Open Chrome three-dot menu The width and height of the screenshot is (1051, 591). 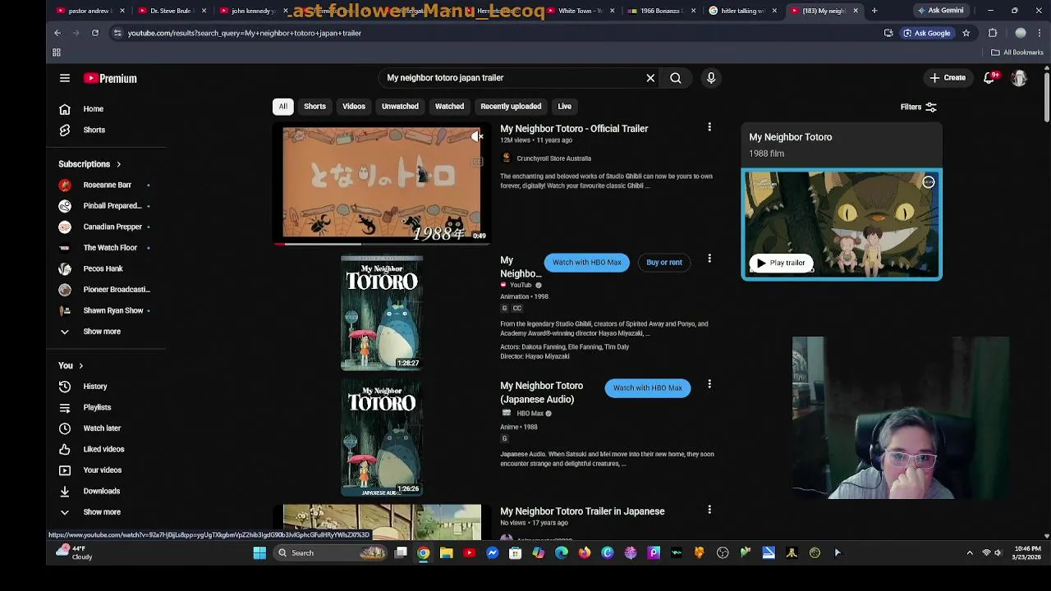(1040, 33)
